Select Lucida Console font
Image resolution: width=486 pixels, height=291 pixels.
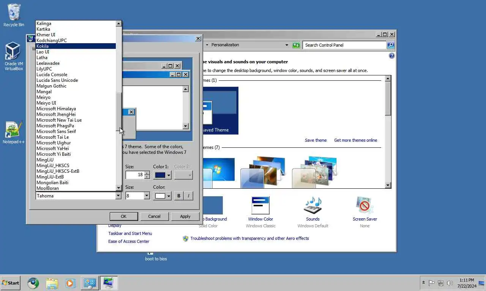76,75
